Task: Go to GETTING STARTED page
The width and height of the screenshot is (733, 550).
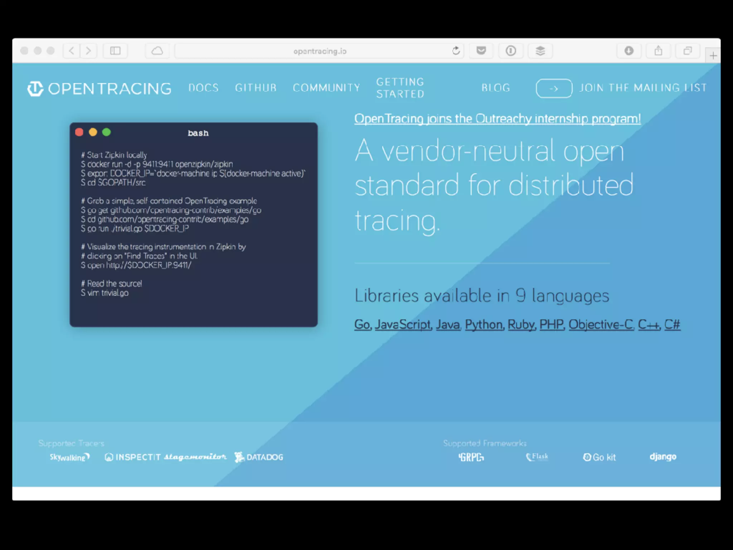Action: click(x=400, y=88)
